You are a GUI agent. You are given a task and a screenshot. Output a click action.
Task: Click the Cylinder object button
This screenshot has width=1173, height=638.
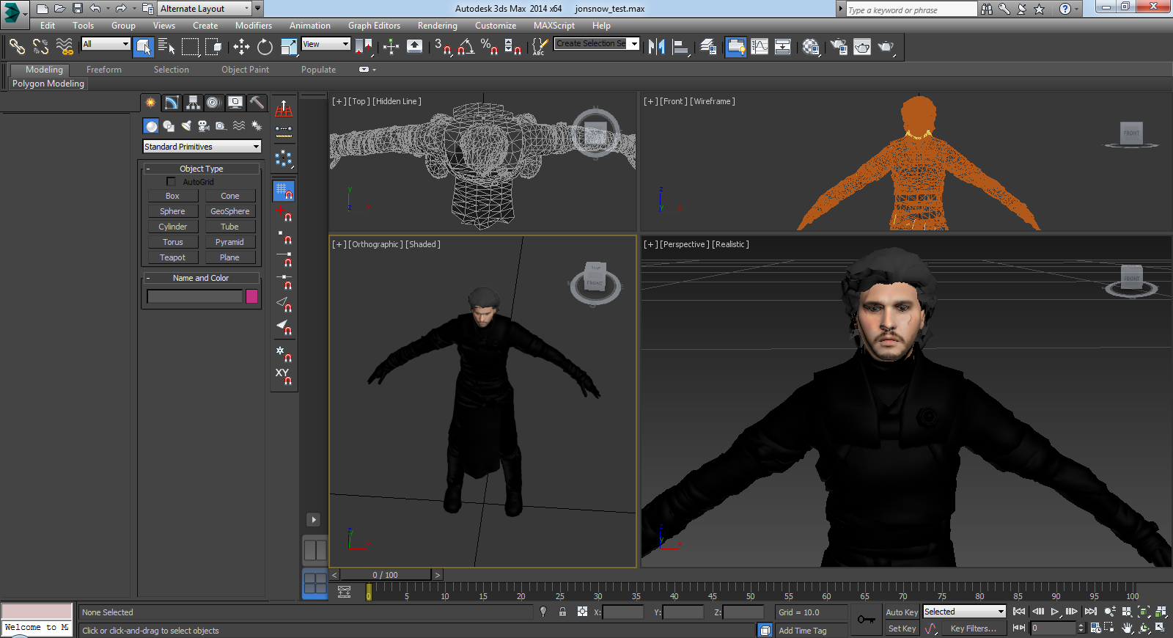(x=173, y=227)
